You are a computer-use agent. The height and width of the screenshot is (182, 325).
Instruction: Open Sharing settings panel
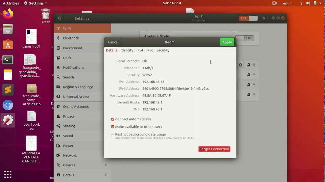coord(82,126)
